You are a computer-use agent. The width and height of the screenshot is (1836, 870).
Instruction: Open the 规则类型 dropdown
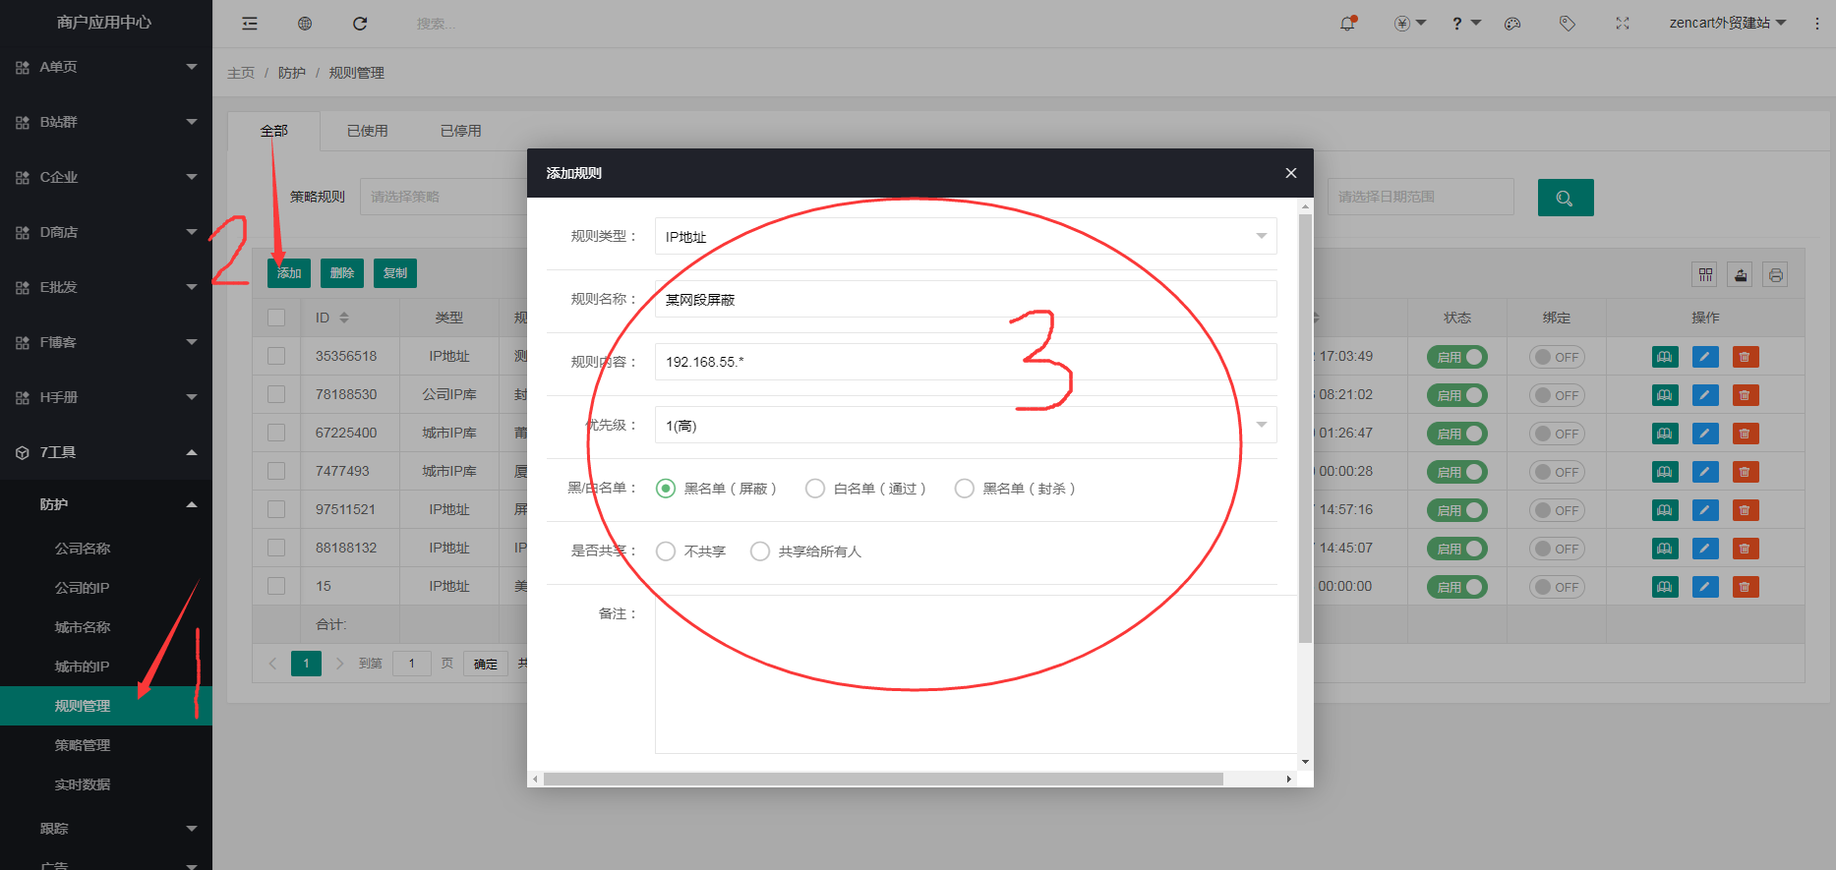click(965, 236)
